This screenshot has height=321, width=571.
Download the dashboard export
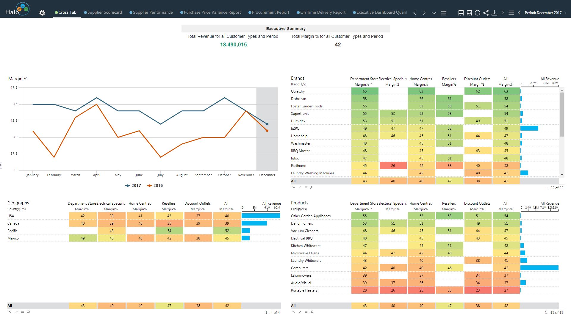(x=494, y=13)
